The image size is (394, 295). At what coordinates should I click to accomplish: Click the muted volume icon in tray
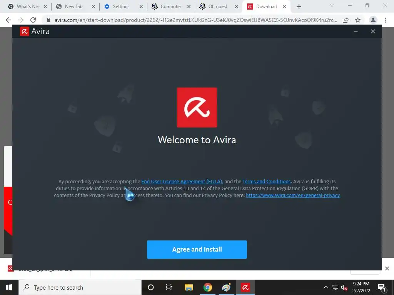344,287
